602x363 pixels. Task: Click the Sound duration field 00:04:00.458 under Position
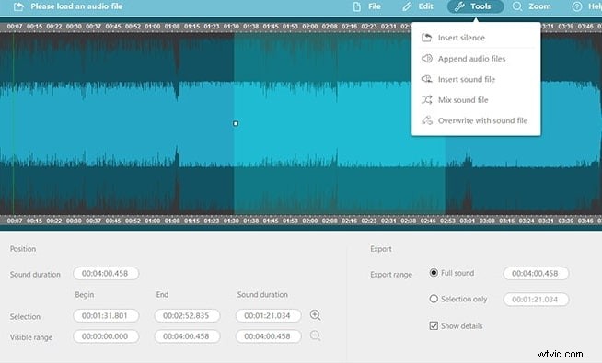(106, 273)
